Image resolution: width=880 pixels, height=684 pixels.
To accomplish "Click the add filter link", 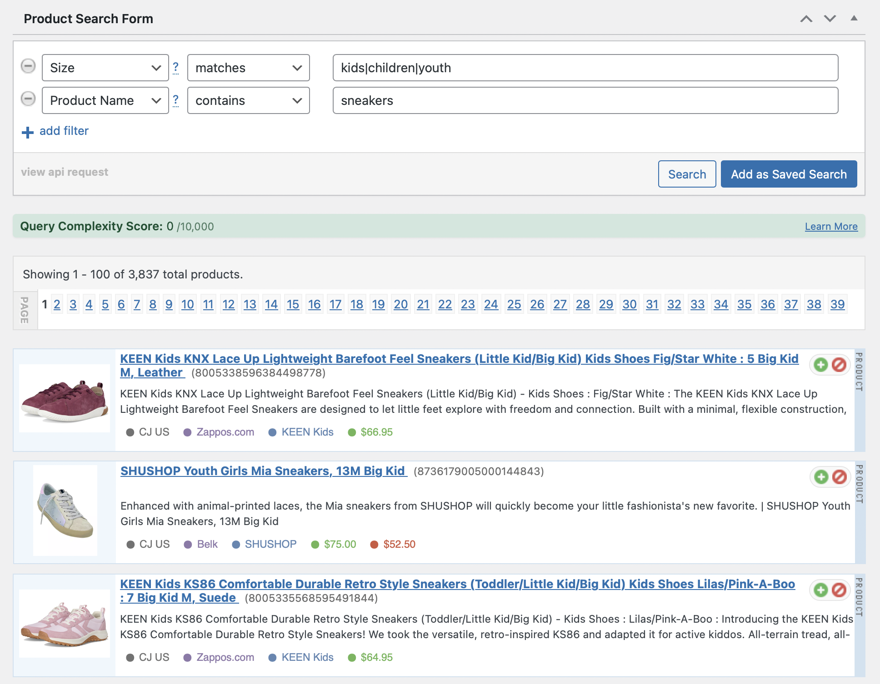I will [64, 131].
